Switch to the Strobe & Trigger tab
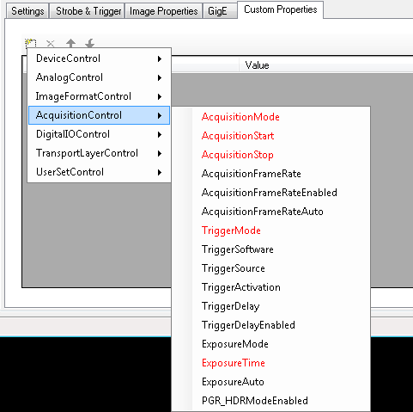413x412 pixels. (x=88, y=11)
